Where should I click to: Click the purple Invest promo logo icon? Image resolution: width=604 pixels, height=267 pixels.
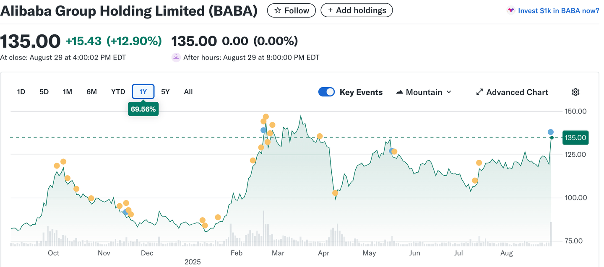[511, 11]
